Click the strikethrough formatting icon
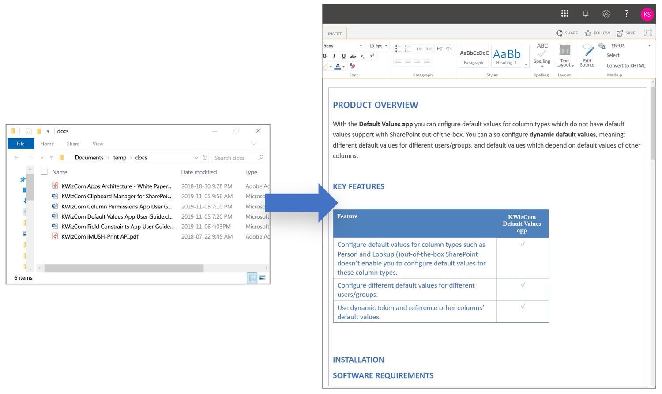 tap(353, 56)
